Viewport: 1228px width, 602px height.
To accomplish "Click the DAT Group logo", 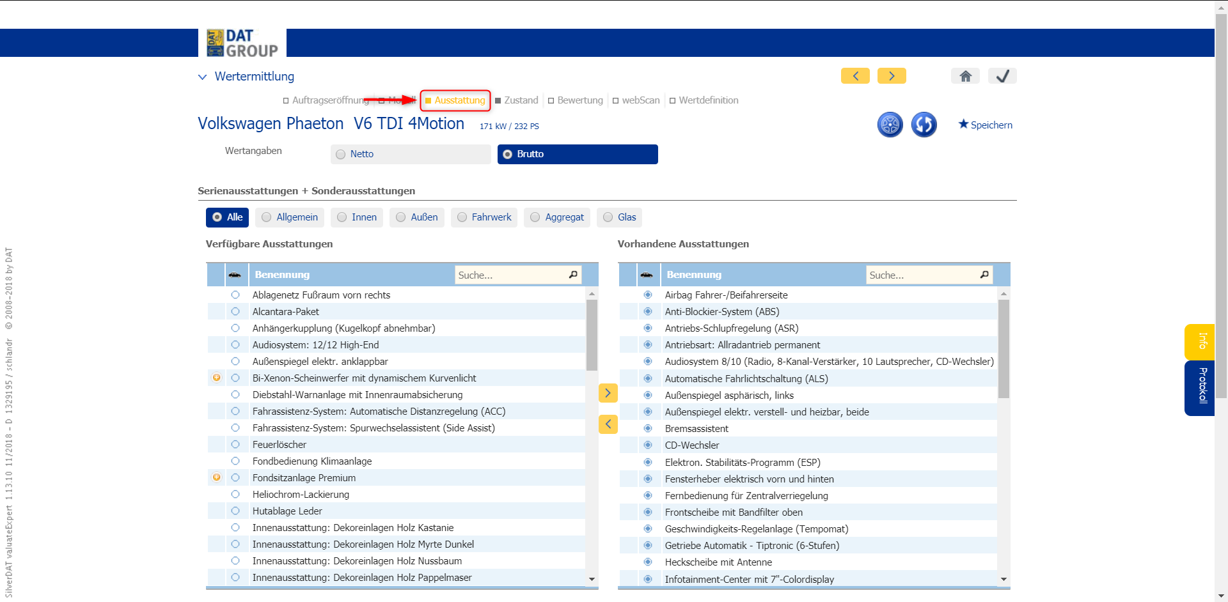I will (242, 43).
